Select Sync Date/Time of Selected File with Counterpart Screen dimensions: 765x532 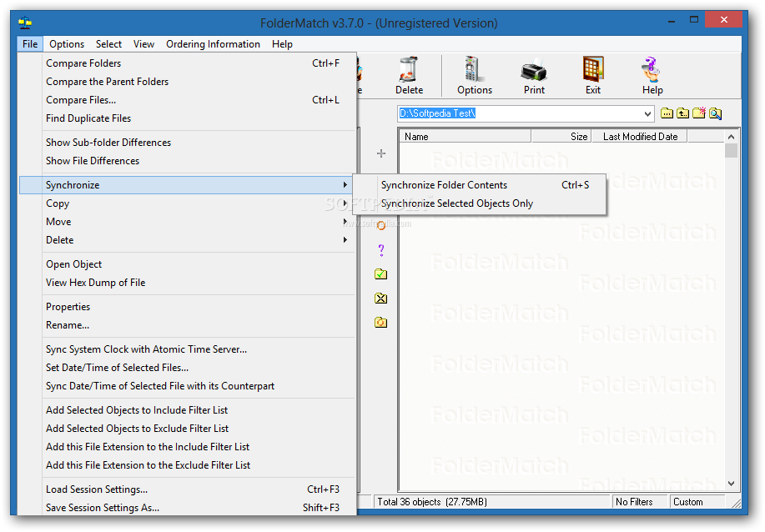188,386
